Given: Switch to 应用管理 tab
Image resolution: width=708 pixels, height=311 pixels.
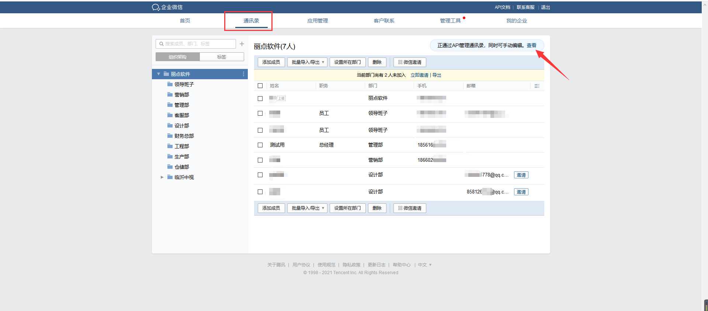Looking at the screenshot, I should point(318,21).
